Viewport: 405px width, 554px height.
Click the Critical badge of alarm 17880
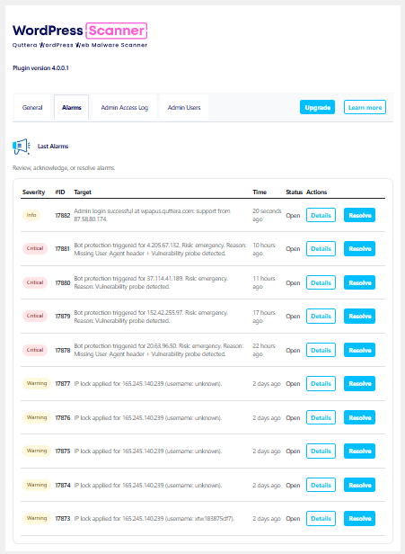[x=35, y=282]
